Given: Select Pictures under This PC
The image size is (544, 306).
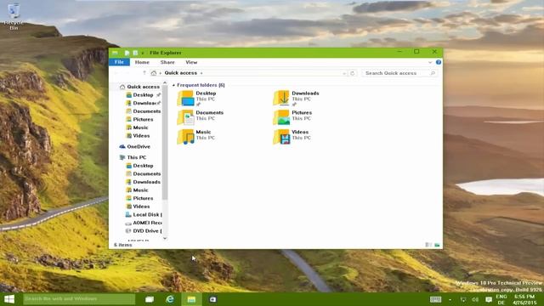Looking at the screenshot, I should click(x=139, y=198).
